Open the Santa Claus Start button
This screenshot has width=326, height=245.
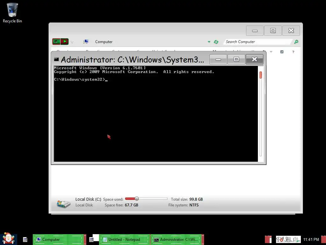[x=8, y=239]
